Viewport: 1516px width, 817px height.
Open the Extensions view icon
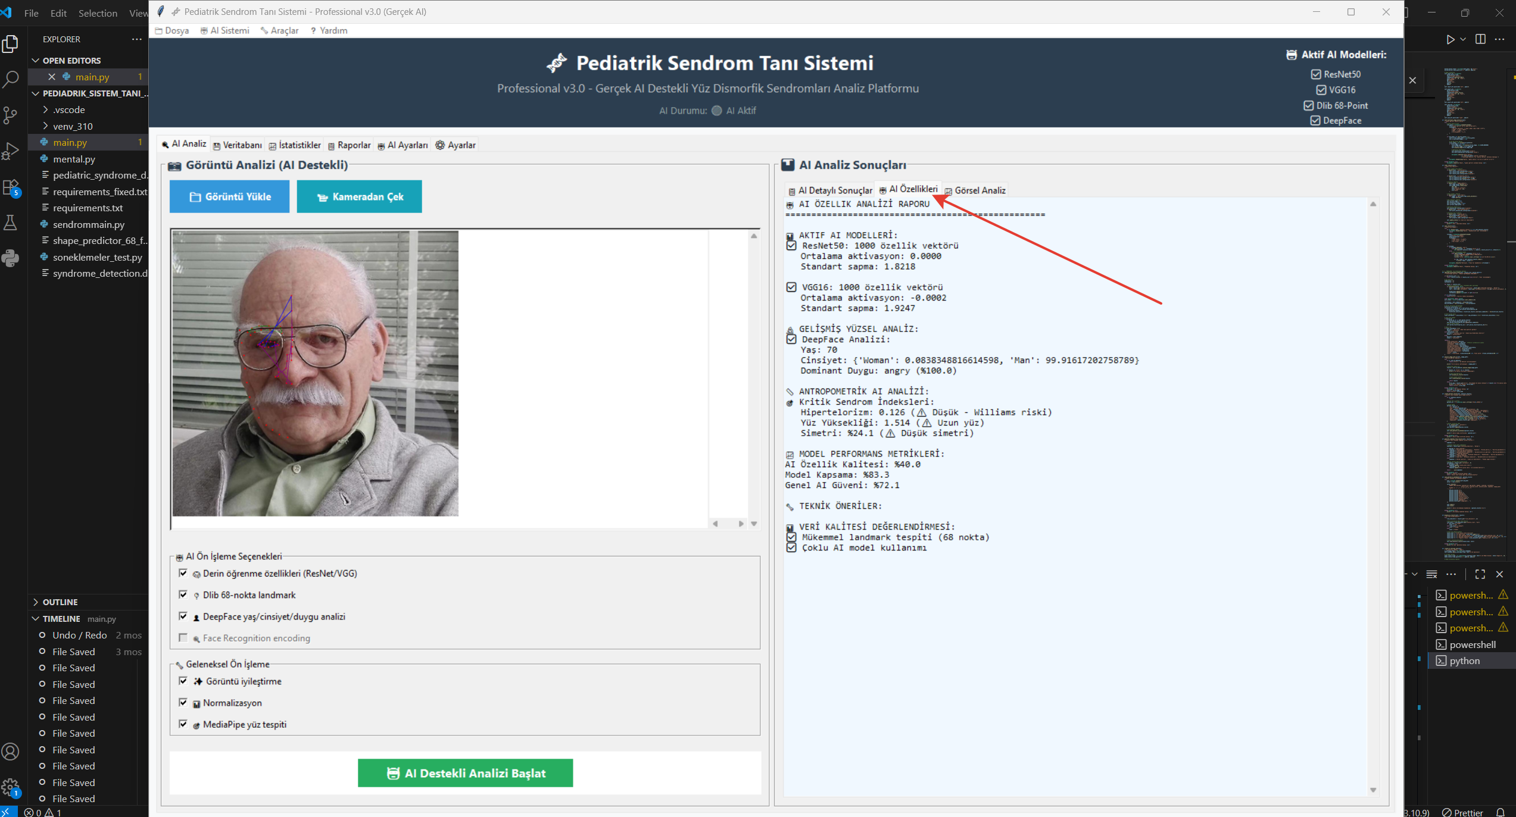tap(11, 187)
